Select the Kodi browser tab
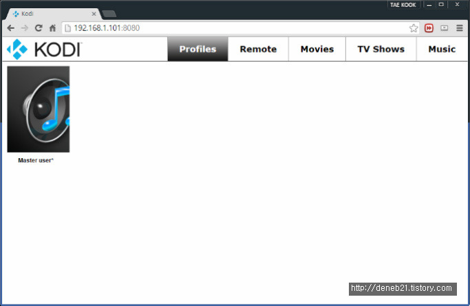This screenshot has height=306, width=470. [x=54, y=14]
